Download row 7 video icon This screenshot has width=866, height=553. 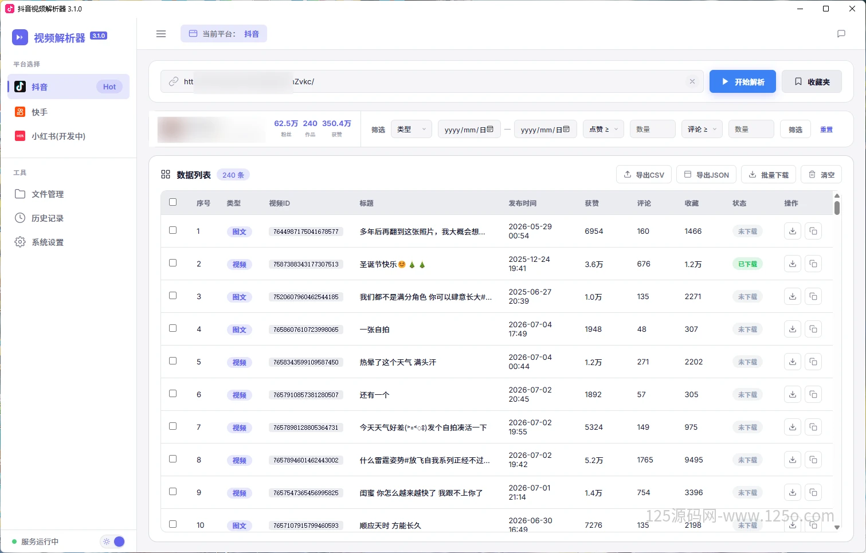point(793,428)
